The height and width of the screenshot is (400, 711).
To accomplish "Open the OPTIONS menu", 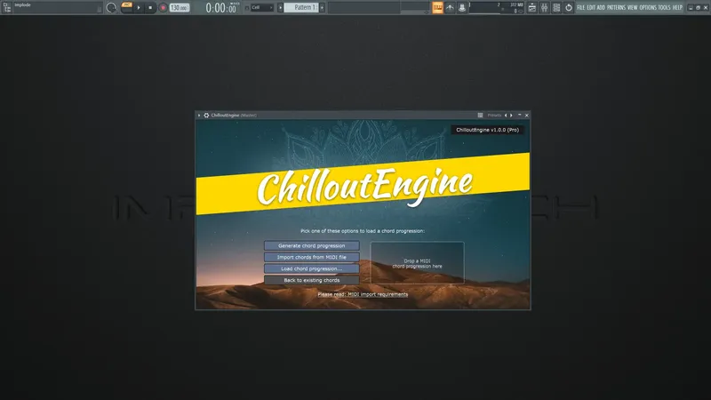I will 648,8.
